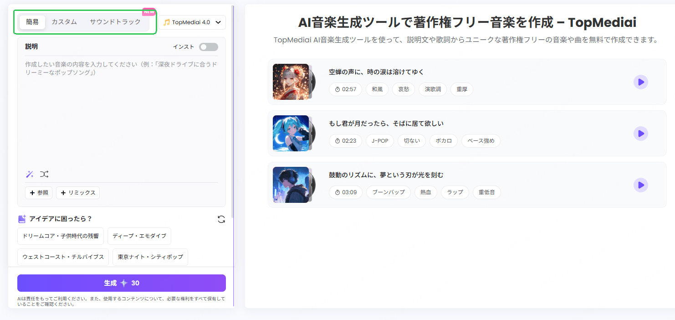Click the 説明 section label

pyautogui.click(x=31, y=46)
